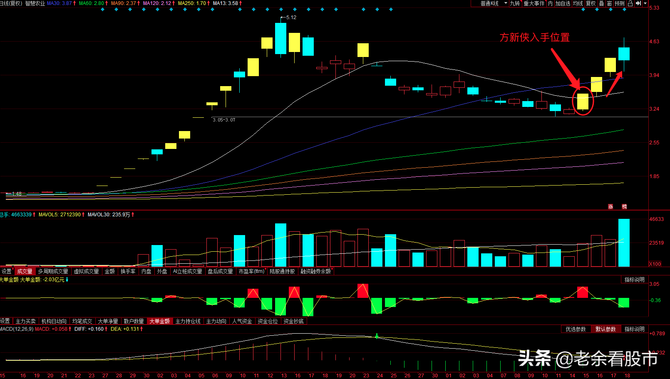
Task: Switch to the 虚拟成交量 tab
Action: pos(87,271)
